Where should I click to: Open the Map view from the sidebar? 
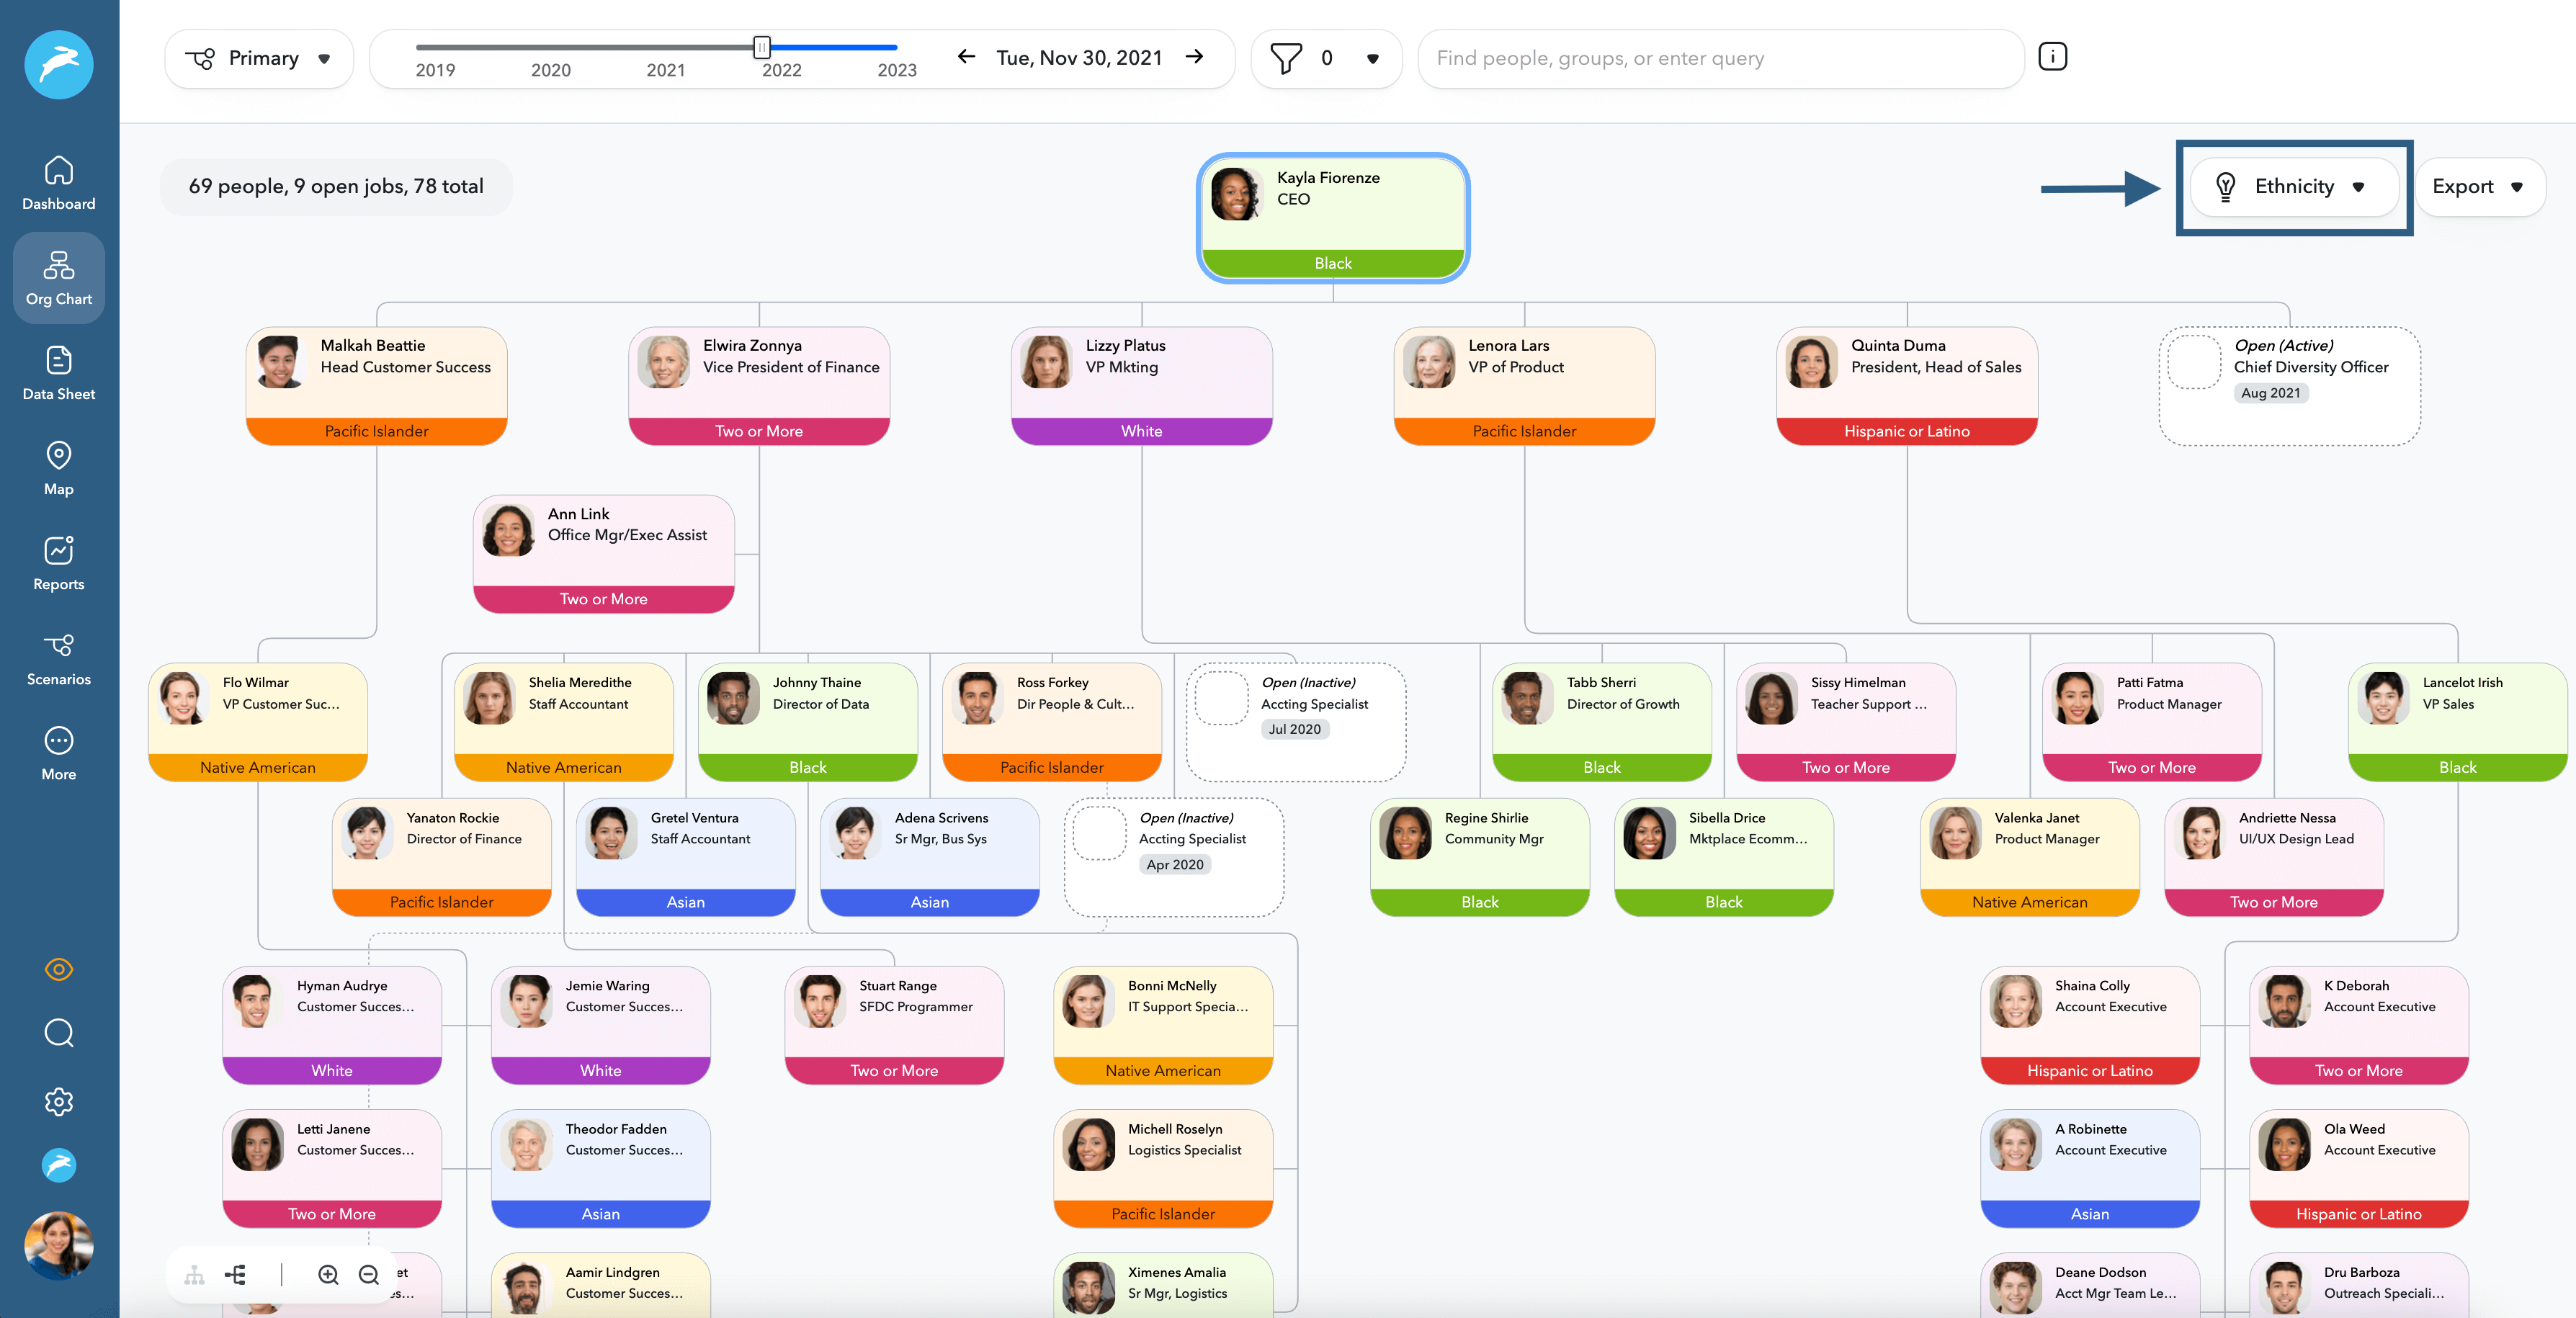click(x=58, y=467)
